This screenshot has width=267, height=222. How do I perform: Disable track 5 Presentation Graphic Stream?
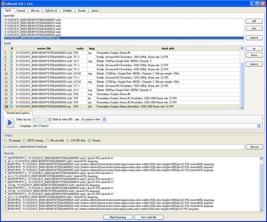click(x=11, y=53)
